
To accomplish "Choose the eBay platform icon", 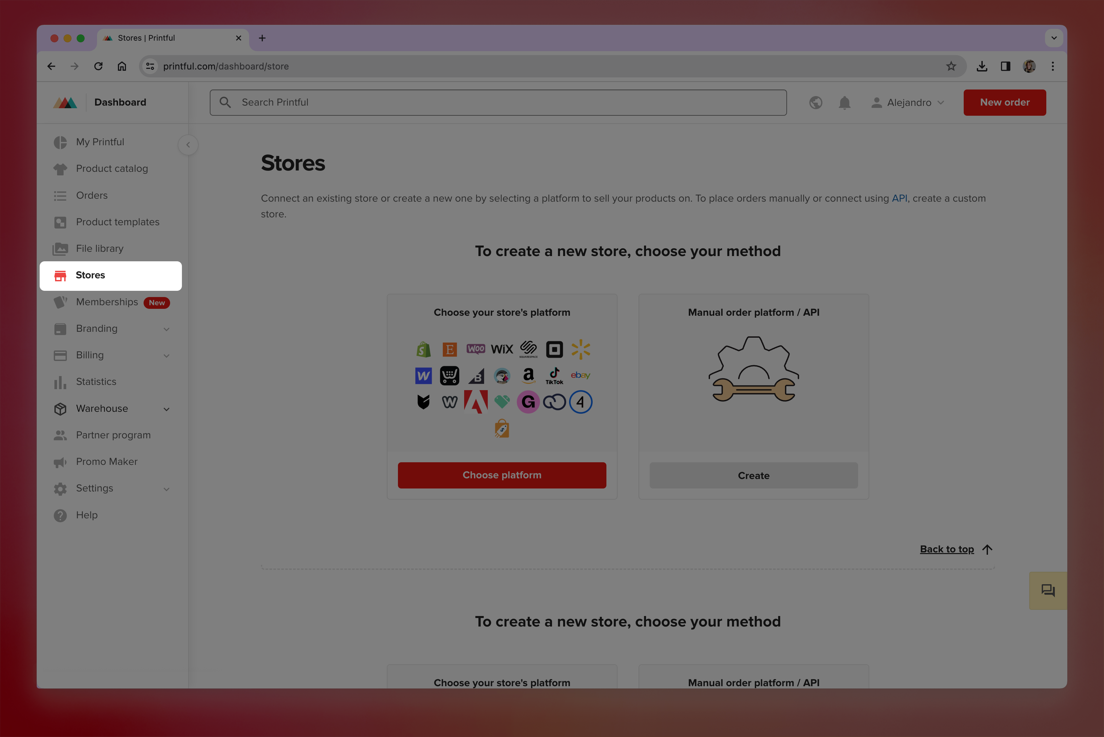I will click(581, 376).
